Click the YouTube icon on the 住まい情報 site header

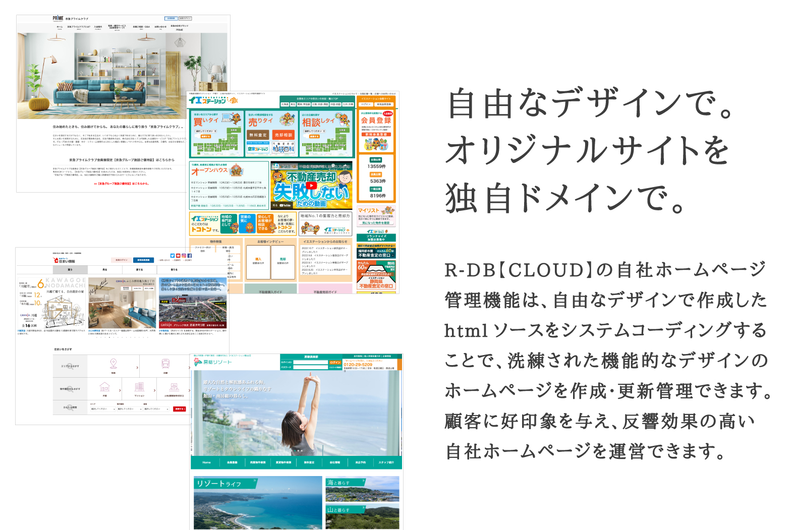[x=178, y=256]
